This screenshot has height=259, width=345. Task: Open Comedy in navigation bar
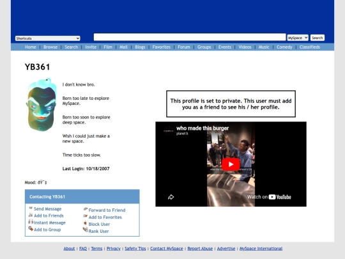[x=284, y=47]
